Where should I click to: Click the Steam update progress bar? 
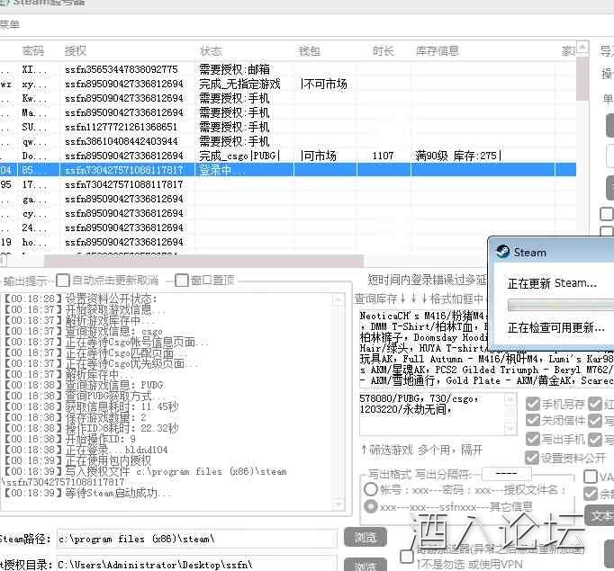click(x=561, y=305)
